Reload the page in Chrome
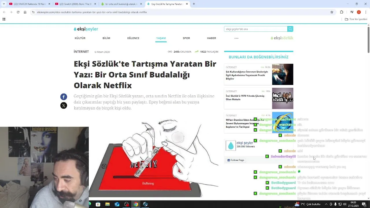 click(18, 12)
